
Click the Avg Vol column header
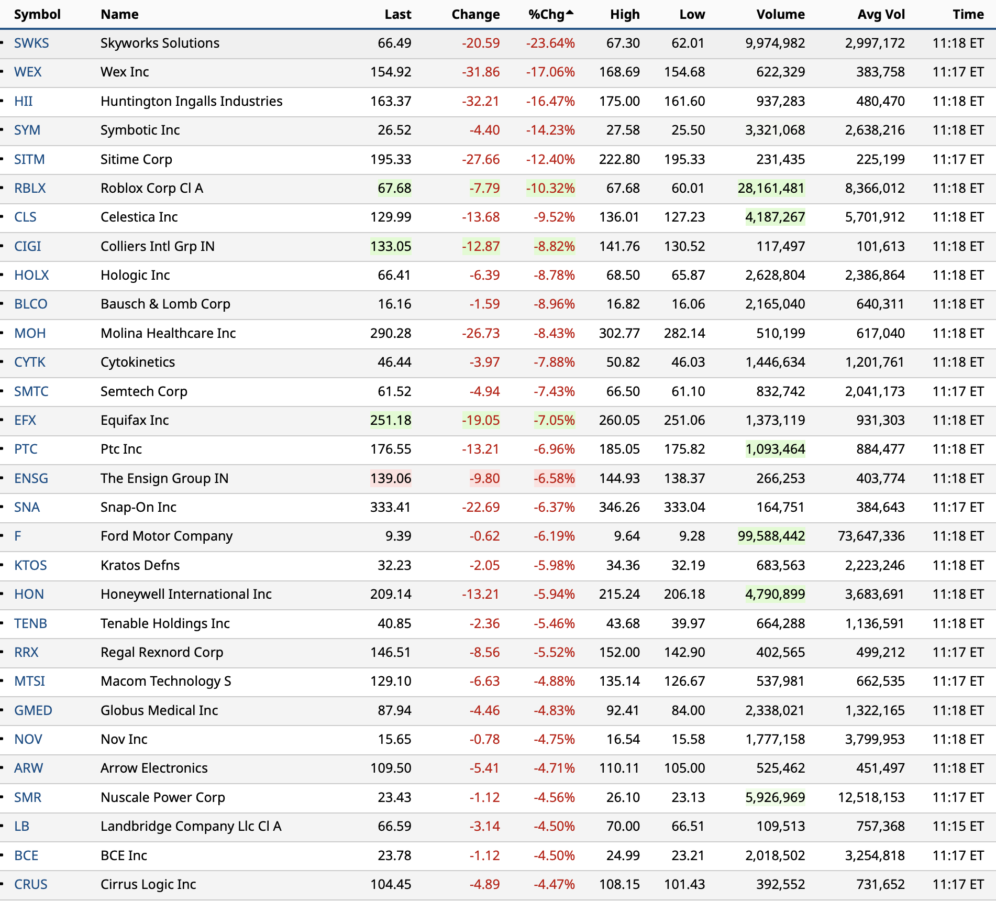(x=881, y=14)
